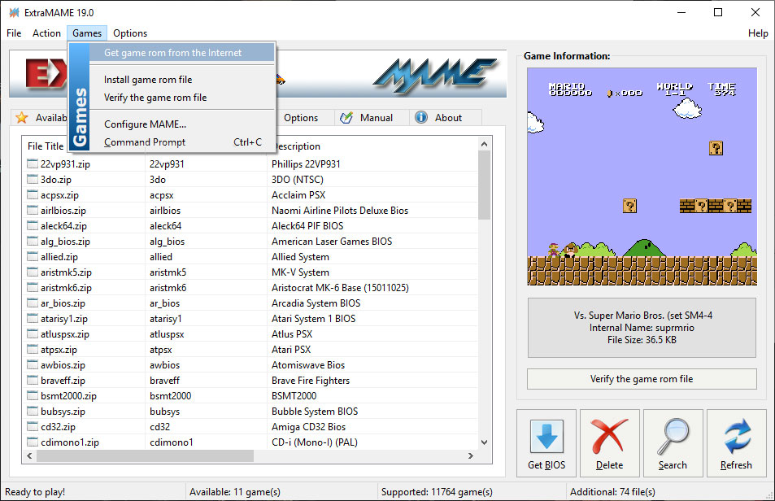
Task: Open the Options menu in menu bar
Action: pos(130,33)
